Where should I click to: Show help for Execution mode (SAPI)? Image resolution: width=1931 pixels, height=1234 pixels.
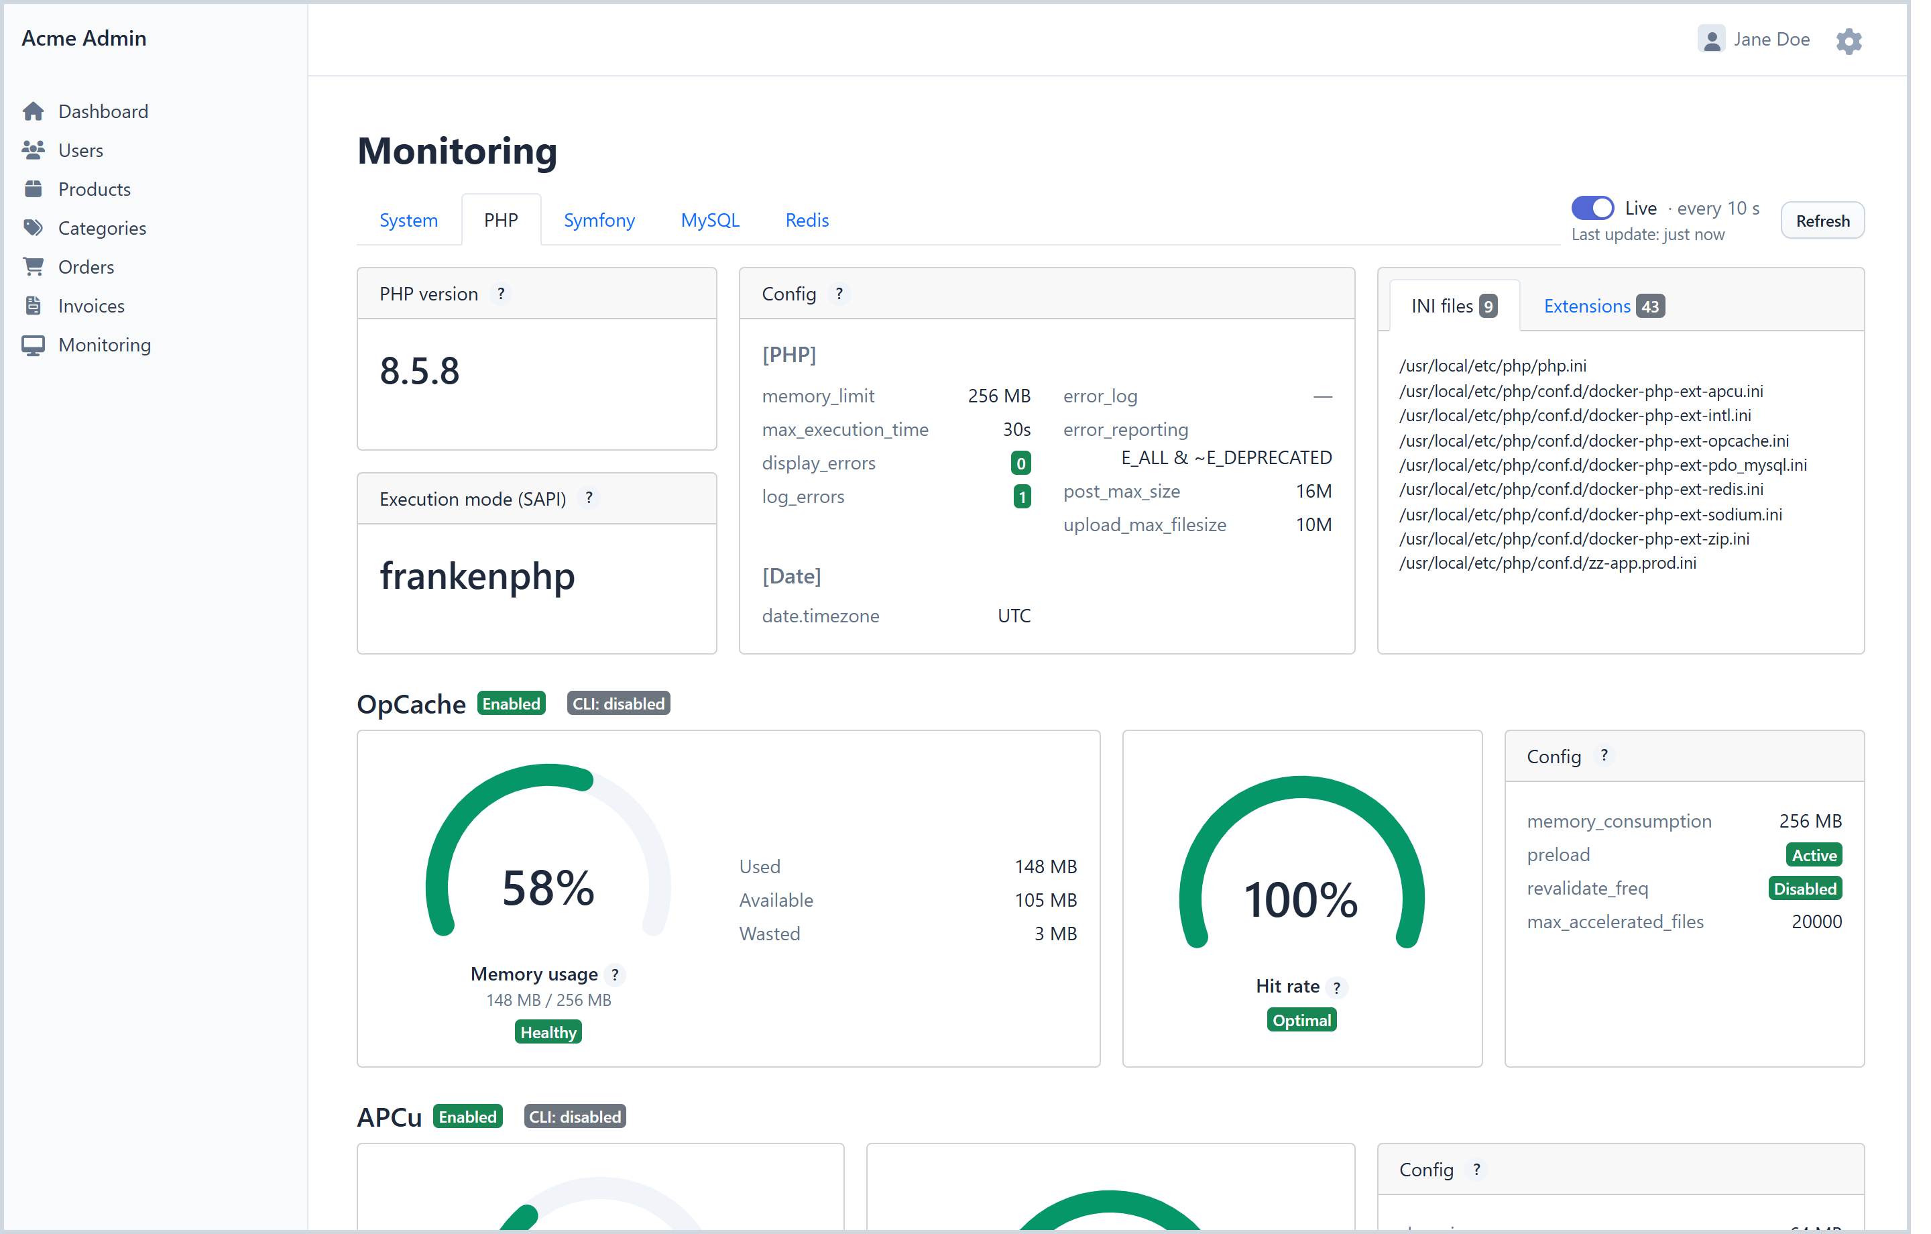589,498
